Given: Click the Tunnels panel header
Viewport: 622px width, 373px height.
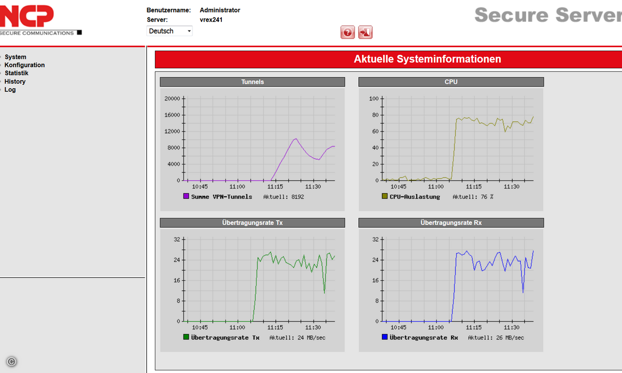Looking at the screenshot, I should (252, 82).
